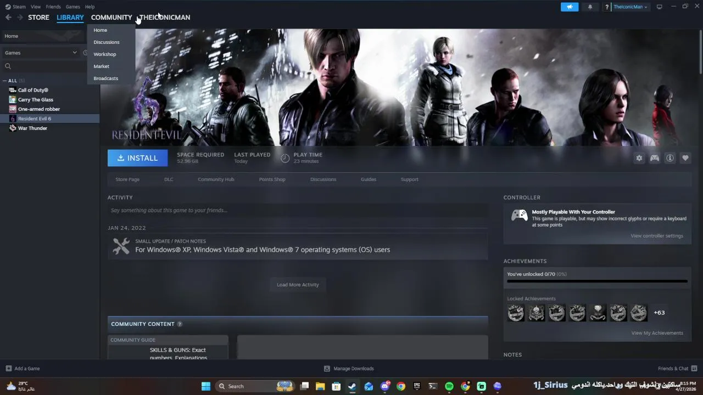Click the question mark avatar icon

[x=607, y=7]
